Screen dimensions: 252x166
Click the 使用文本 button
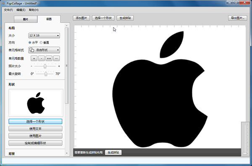pos(35,129)
